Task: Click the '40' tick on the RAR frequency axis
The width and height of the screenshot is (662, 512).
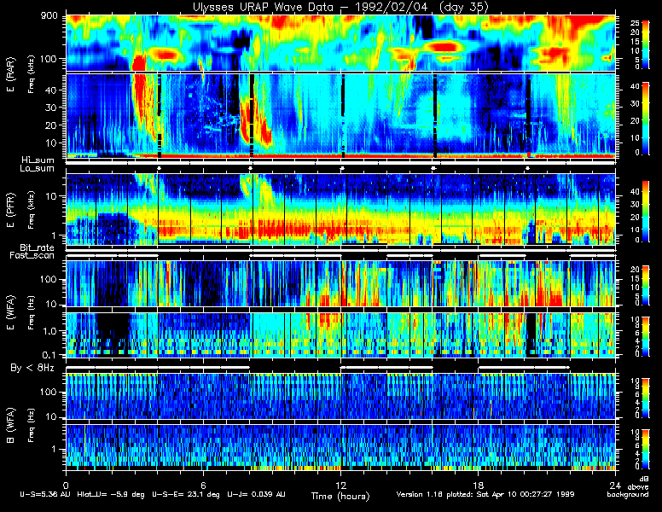Action: [50, 90]
